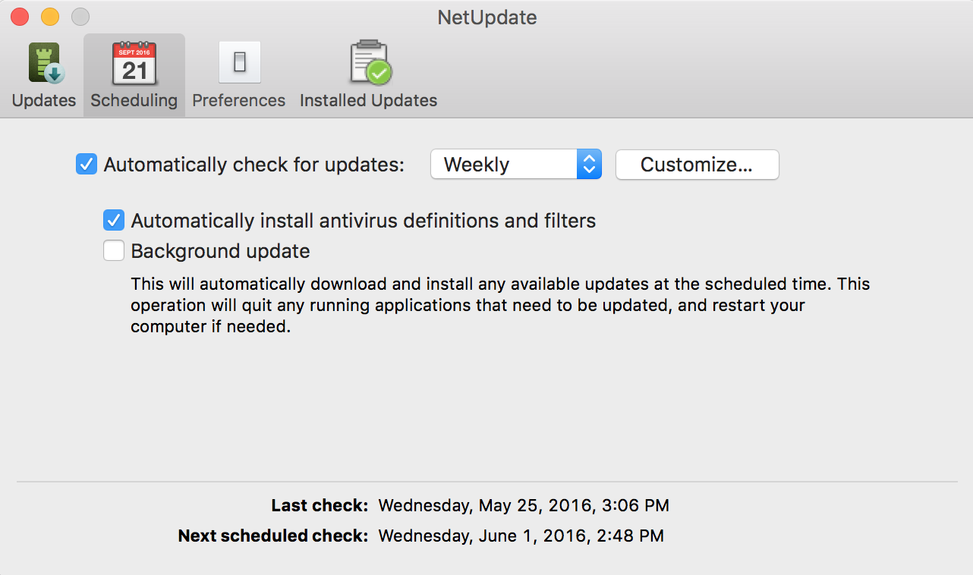Viewport: 973px width, 575px height.
Task: Open the Installed Updates clipboard icon
Action: pos(370,63)
